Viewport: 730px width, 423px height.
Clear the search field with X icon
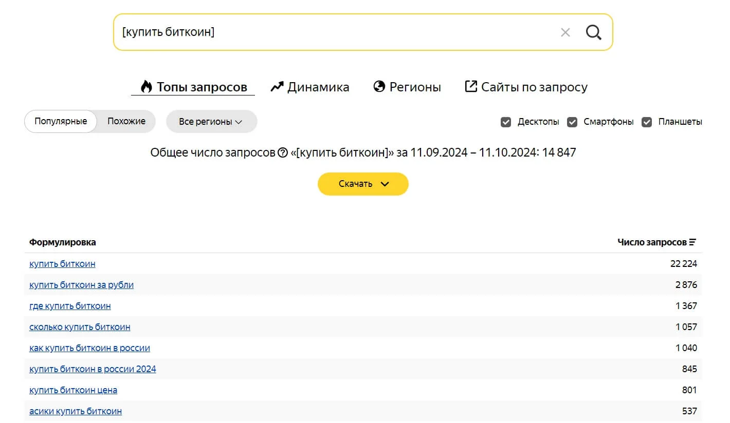(565, 32)
